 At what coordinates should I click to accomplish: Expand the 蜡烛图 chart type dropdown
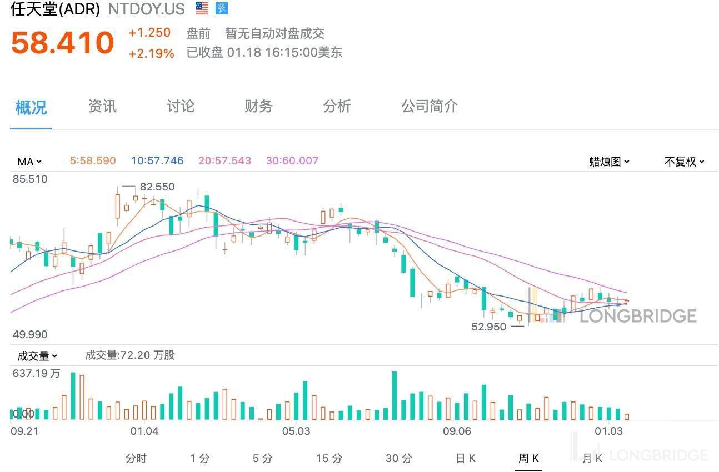click(609, 162)
